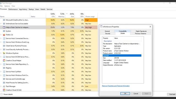176x99 pixels.
Task: Click the Service Host: SysMain icon
Action: point(4,71)
